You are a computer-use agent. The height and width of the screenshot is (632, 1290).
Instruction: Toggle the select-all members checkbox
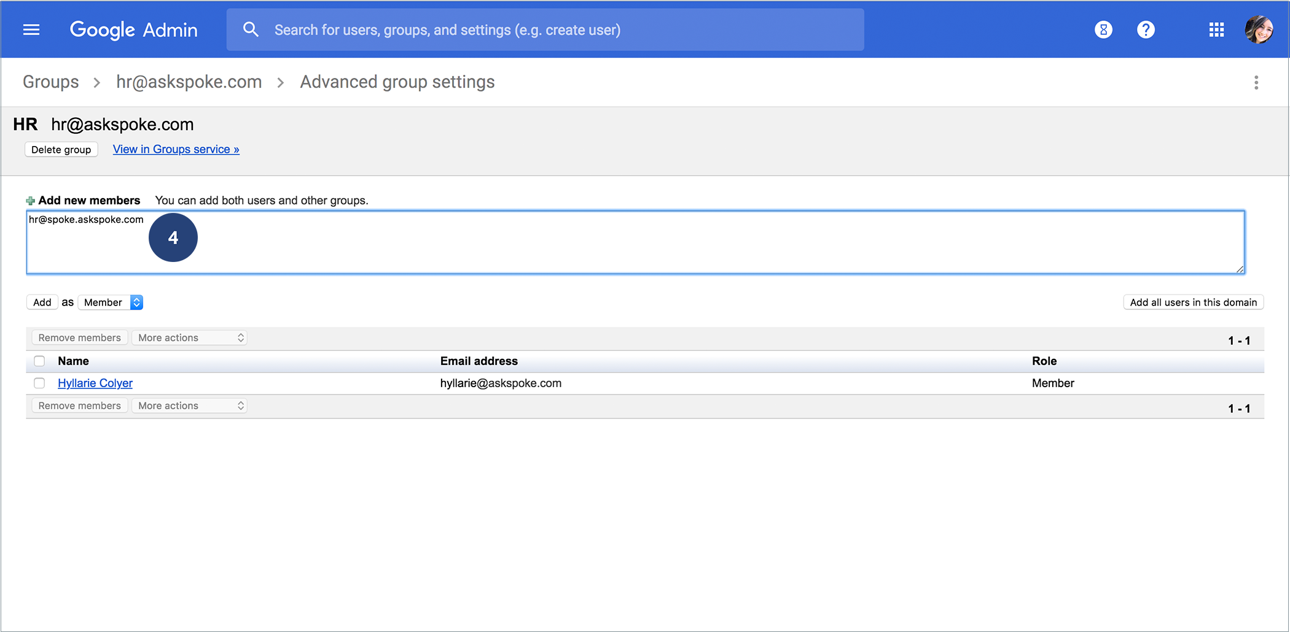[x=39, y=361]
